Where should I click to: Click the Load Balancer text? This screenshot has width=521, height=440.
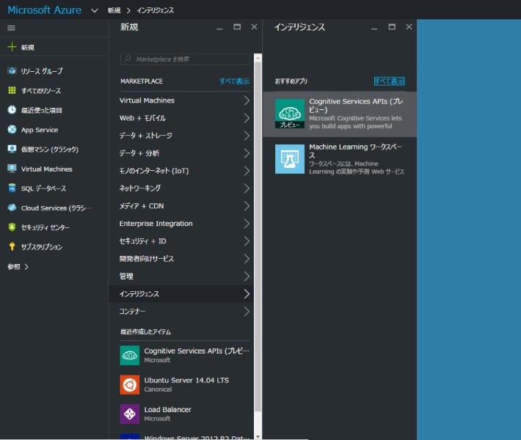coord(167,409)
